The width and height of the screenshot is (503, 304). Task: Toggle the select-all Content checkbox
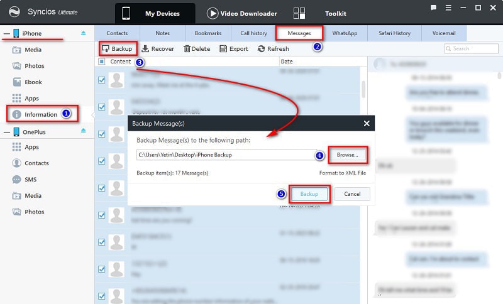pos(102,61)
